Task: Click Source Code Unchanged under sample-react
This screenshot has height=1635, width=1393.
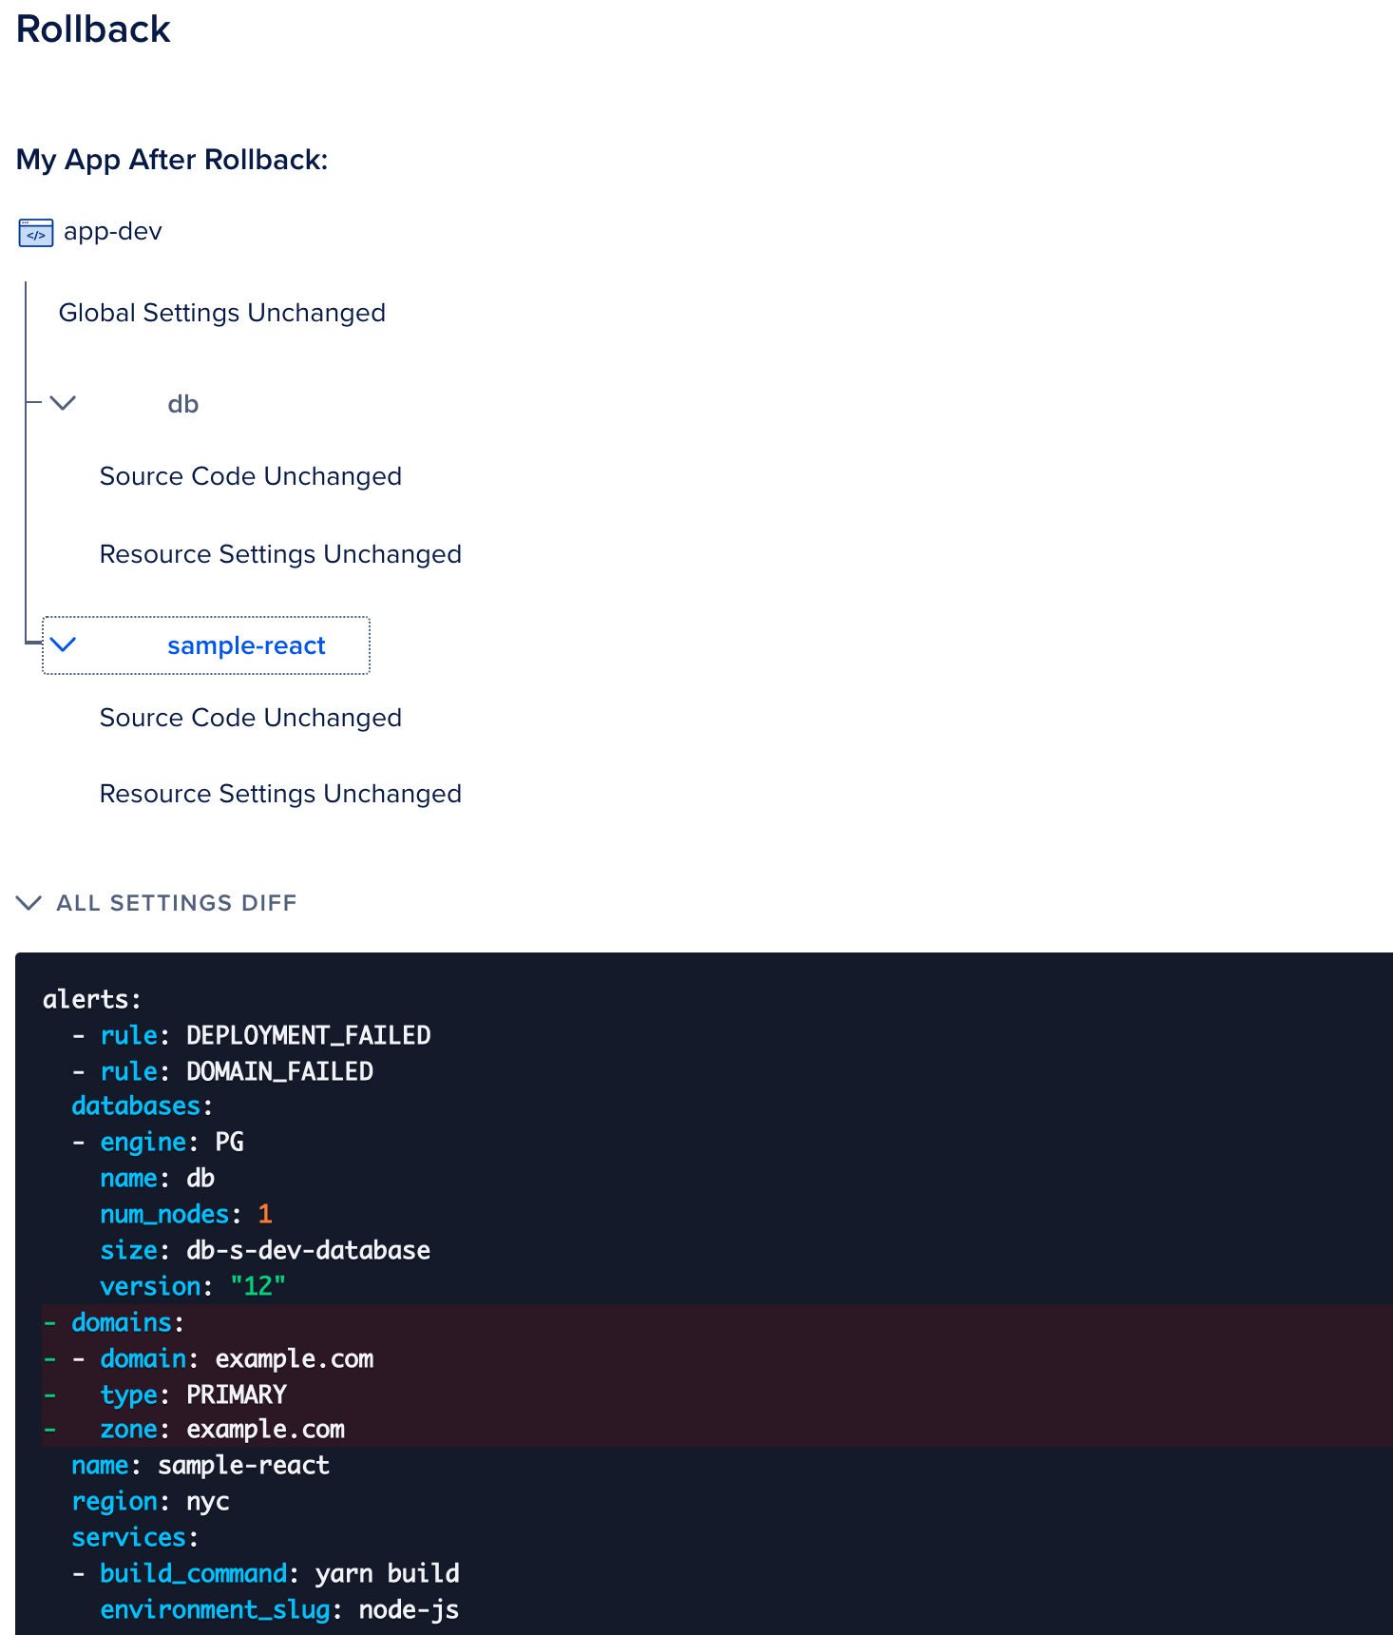Action: 251,718
